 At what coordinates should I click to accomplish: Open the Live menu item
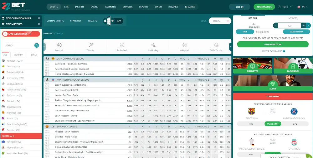(66, 7)
